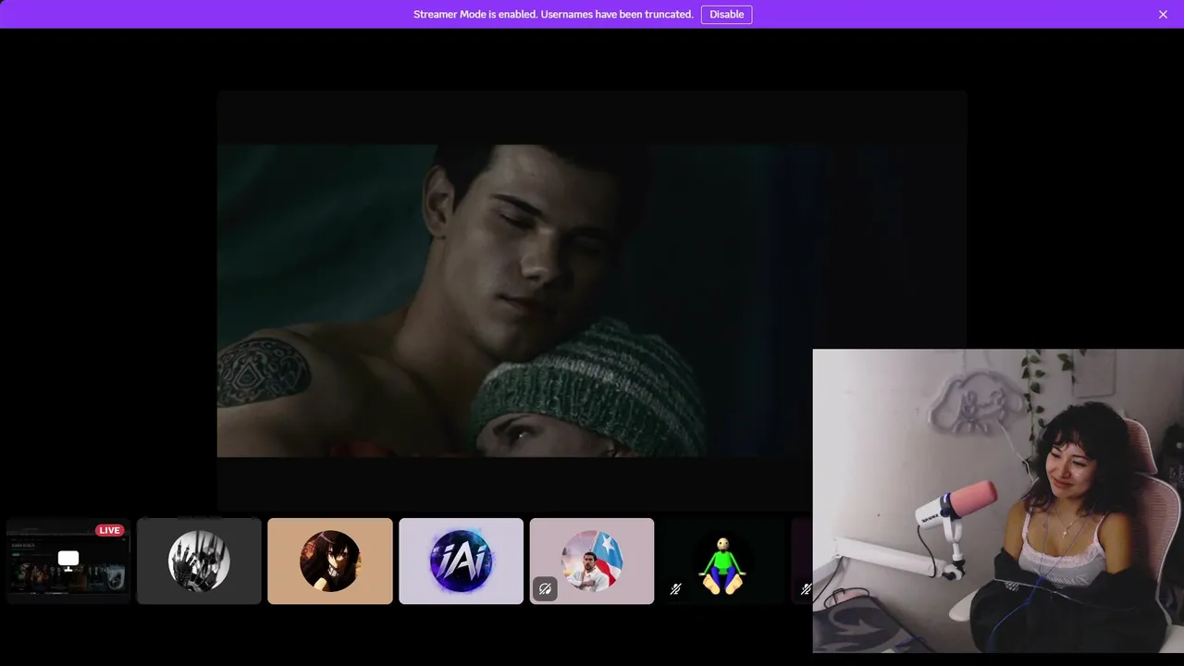The image size is (1184, 666).
Task: Click the red LIVE badge
Action: point(110,530)
